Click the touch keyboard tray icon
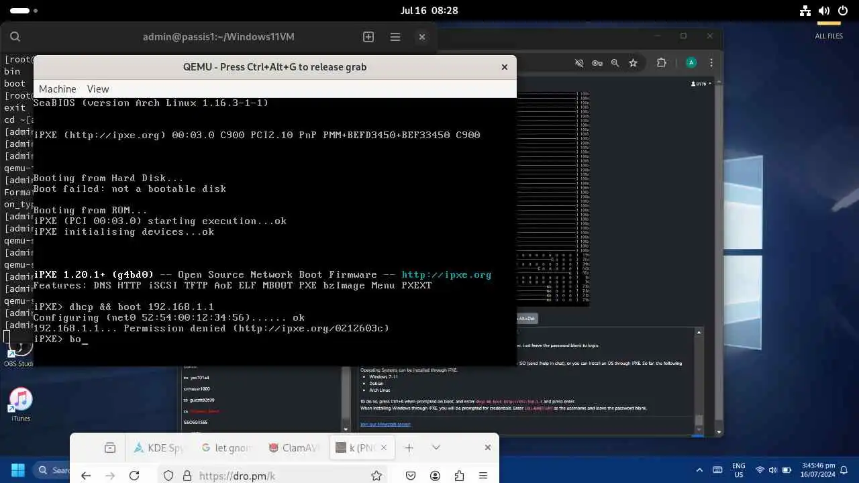The height and width of the screenshot is (483, 859). 717,470
